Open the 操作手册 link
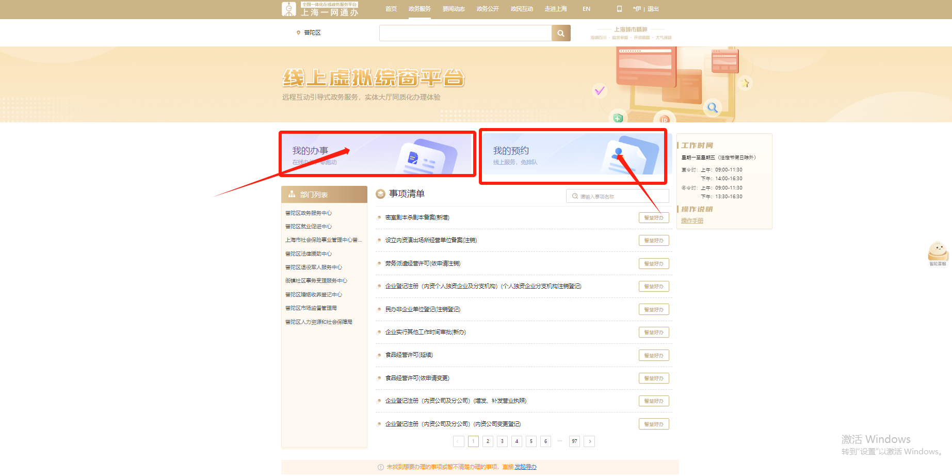This screenshot has height=476, width=952. coord(692,221)
